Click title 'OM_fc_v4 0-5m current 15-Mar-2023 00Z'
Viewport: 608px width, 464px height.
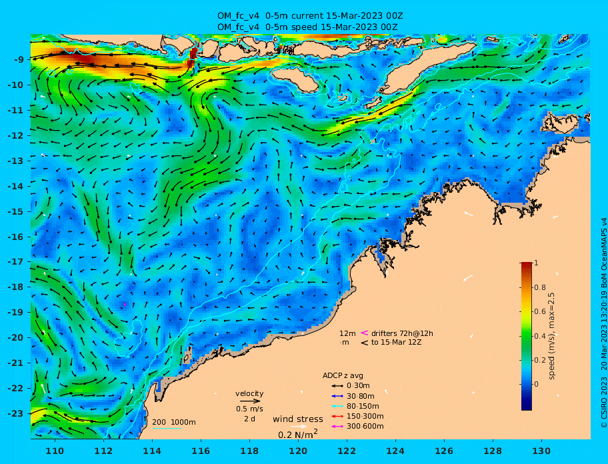coord(310,16)
